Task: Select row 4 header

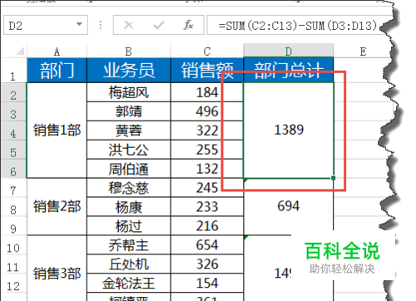Action: tap(13, 131)
